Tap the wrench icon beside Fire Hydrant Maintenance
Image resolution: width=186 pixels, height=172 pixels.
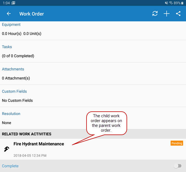(7, 149)
